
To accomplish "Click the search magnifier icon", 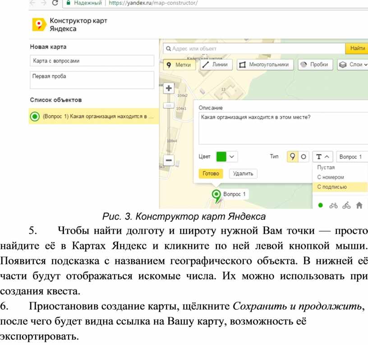I will pos(168,49).
